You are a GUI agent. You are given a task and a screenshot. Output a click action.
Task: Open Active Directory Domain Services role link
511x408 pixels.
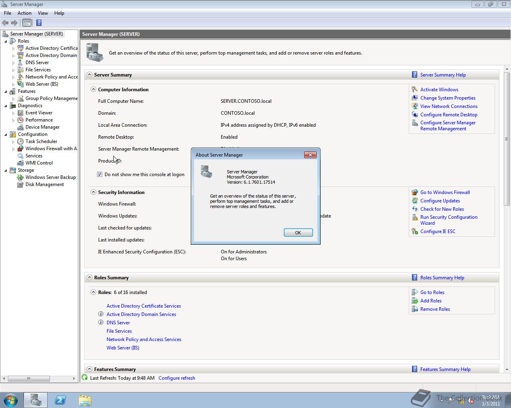click(141, 314)
